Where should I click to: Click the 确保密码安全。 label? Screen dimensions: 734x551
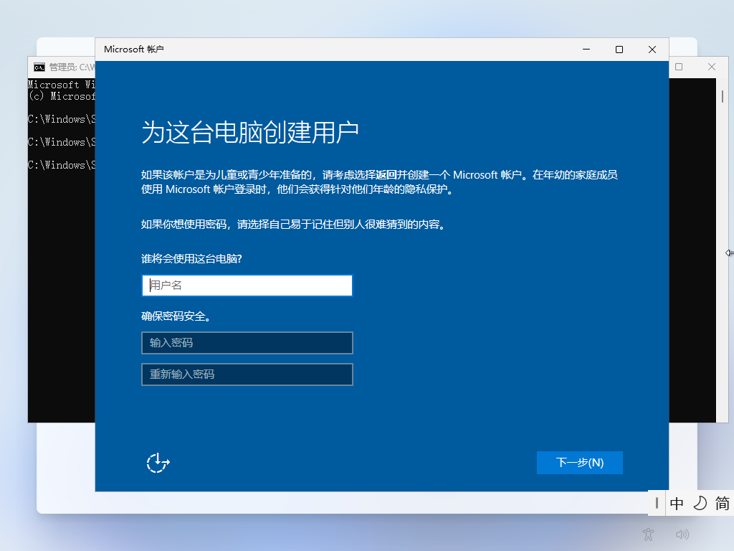point(177,316)
